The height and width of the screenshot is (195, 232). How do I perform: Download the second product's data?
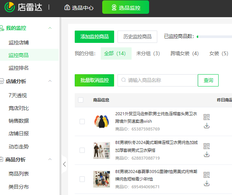coord(207,155)
